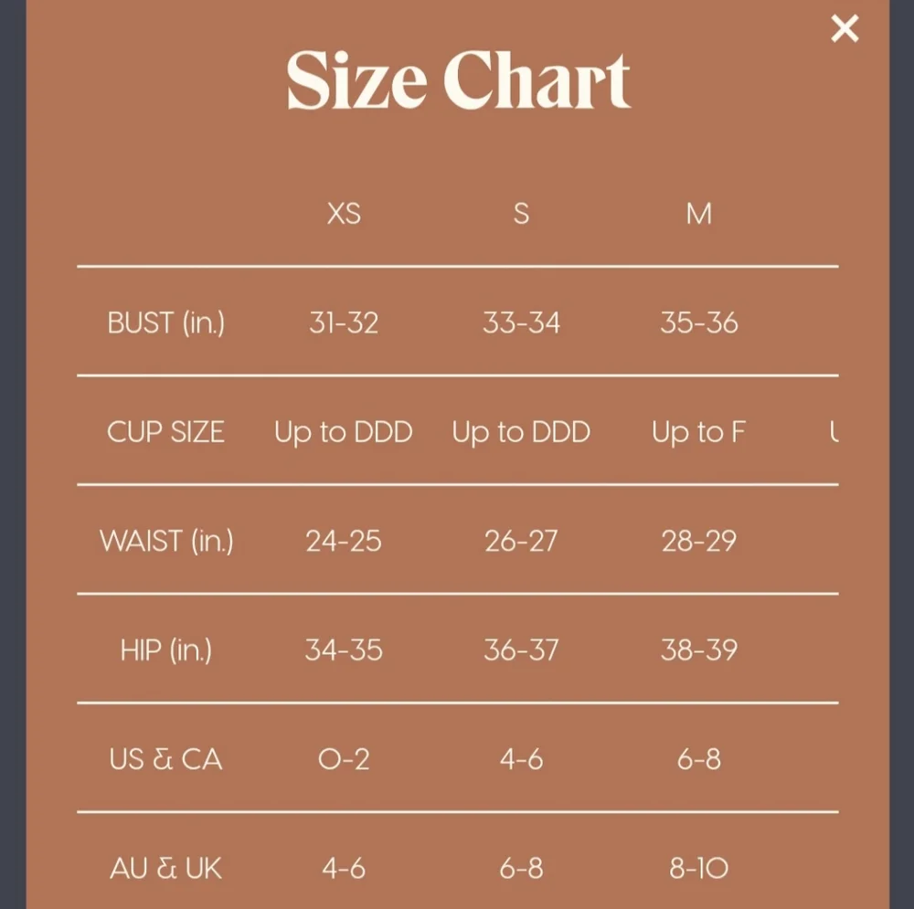This screenshot has width=914, height=909.
Task: Select the S size column header
Action: (x=521, y=214)
